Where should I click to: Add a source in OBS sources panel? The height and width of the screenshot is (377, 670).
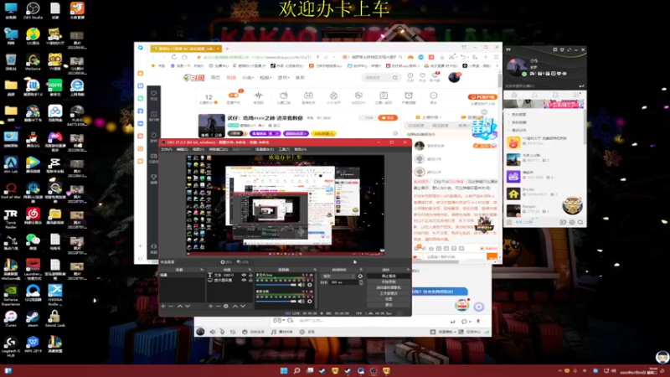click(211, 306)
